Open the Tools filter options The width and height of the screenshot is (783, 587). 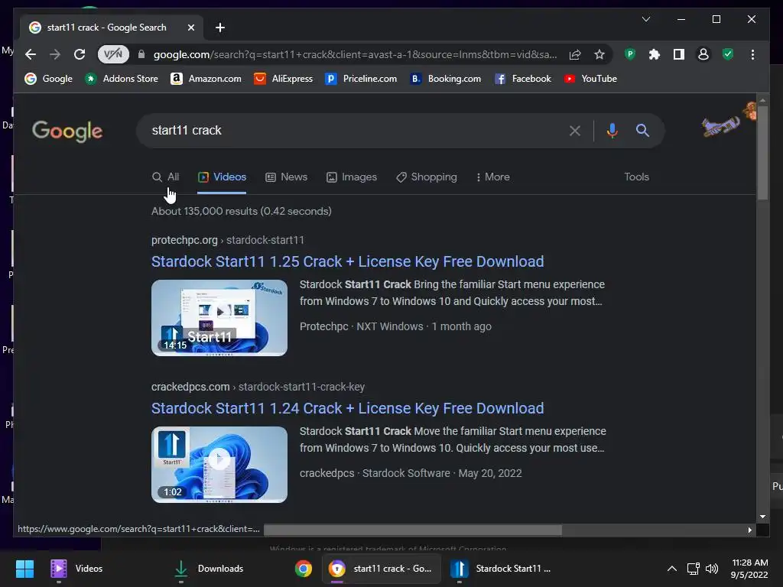click(637, 177)
